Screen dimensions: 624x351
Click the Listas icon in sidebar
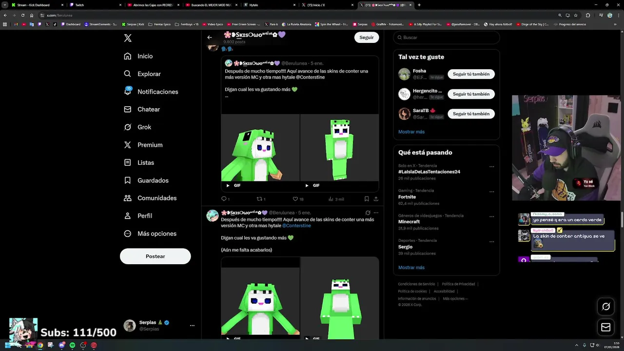[128, 162]
